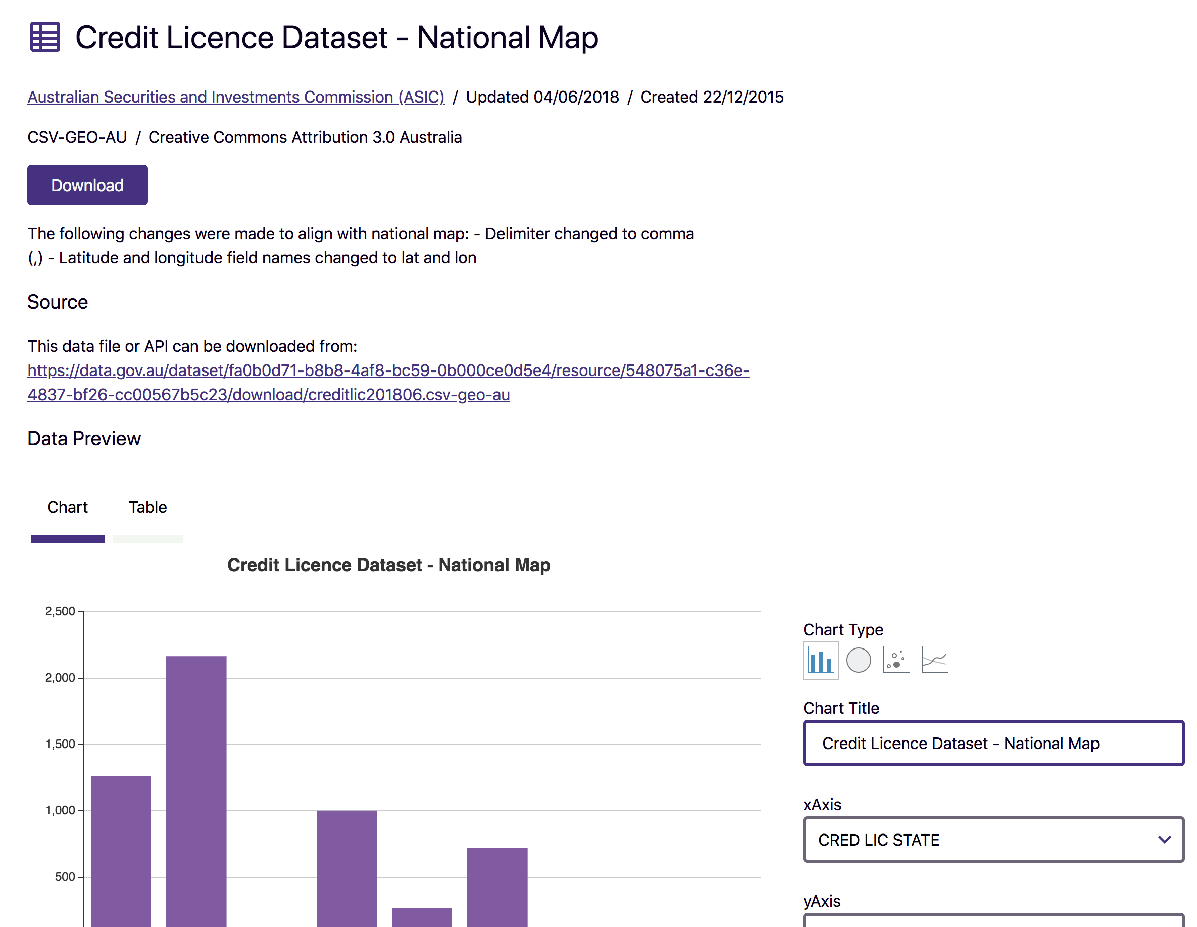The image size is (1197, 927).
Task: Click the chart heading above the bars
Action: 388,565
